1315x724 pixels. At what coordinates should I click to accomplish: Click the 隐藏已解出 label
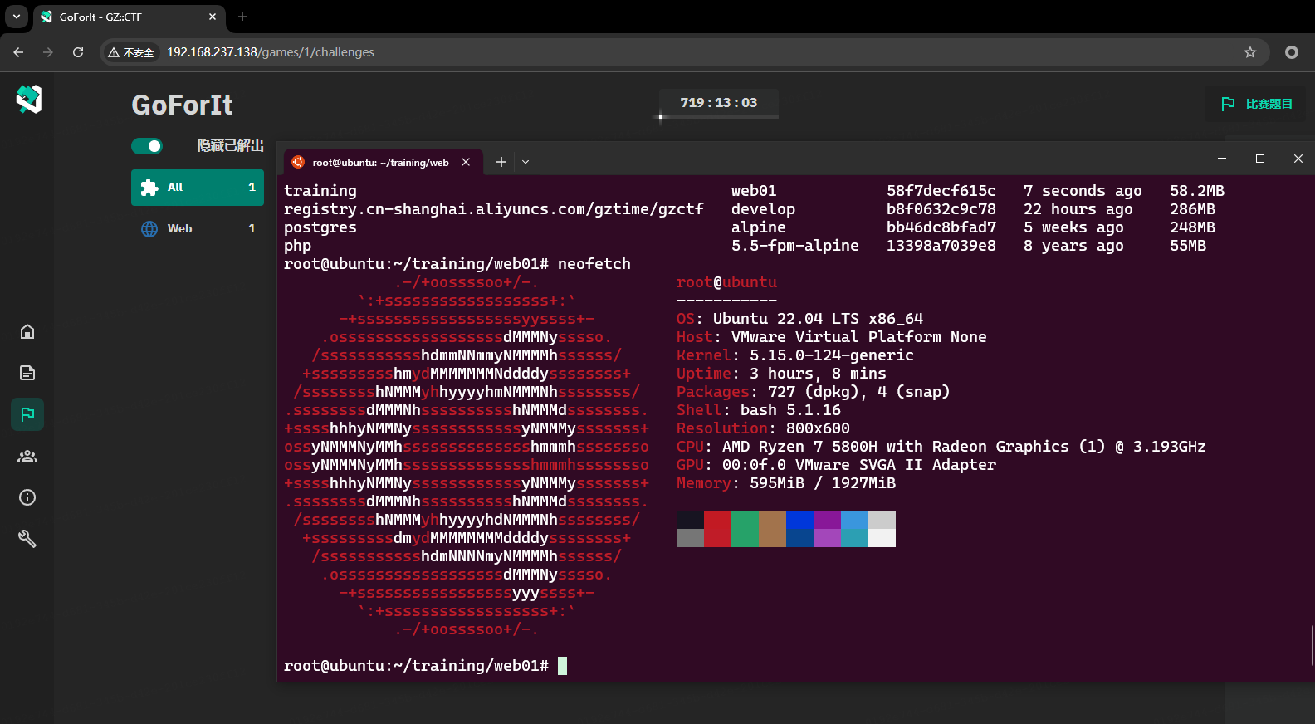click(231, 146)
